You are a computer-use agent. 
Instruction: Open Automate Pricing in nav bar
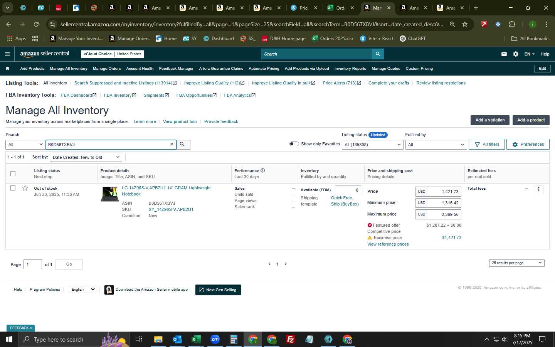point(264,69)
